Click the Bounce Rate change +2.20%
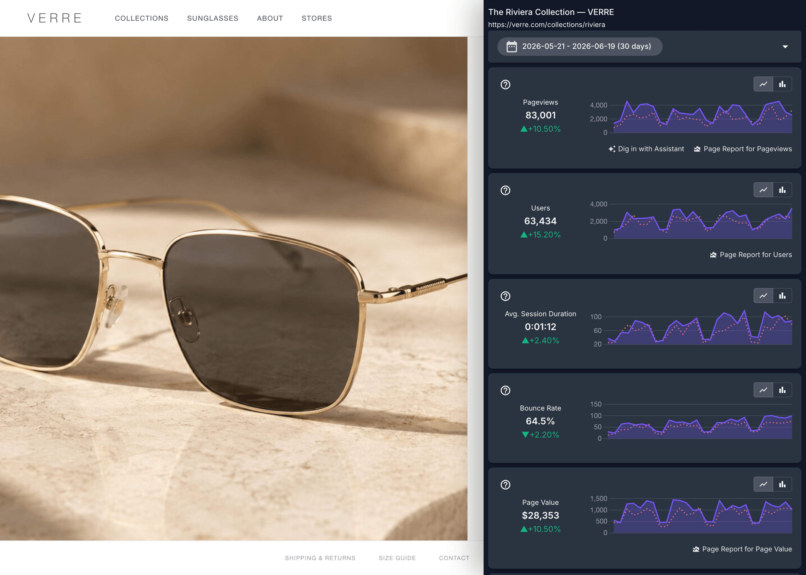 coord(541,435)
